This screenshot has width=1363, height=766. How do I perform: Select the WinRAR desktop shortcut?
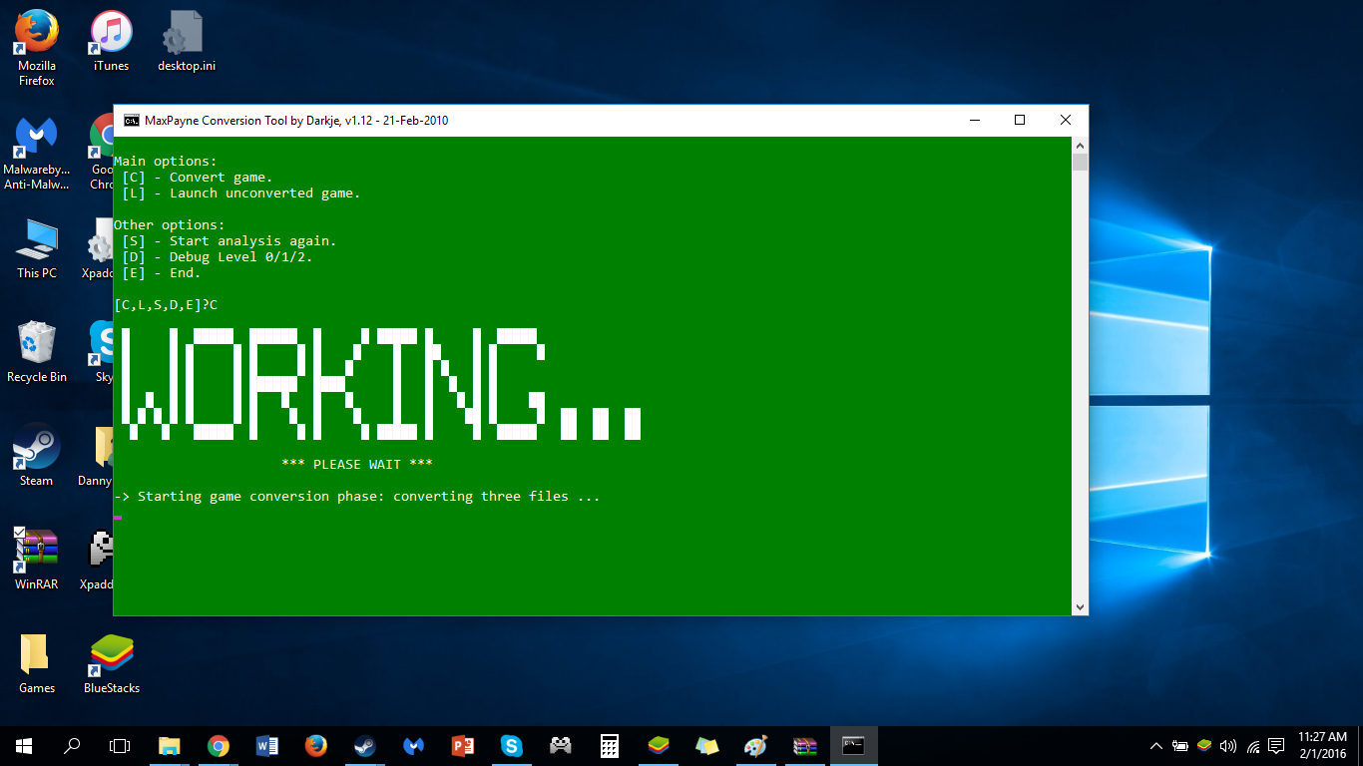[x=37, y=561]
